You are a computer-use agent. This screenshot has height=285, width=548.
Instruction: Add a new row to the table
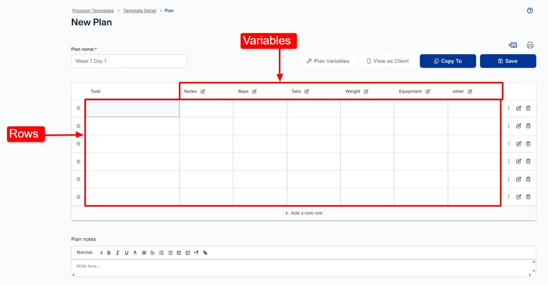tap(303, 213)
